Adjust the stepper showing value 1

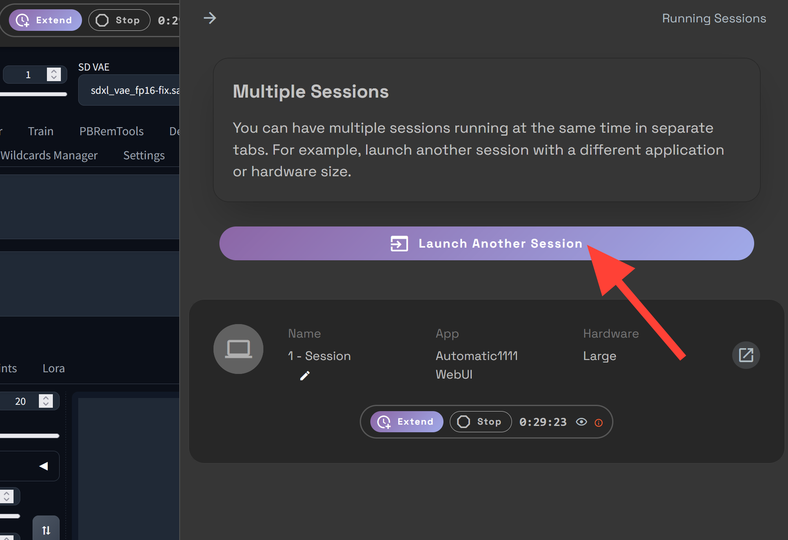click(x=54, y=74)
